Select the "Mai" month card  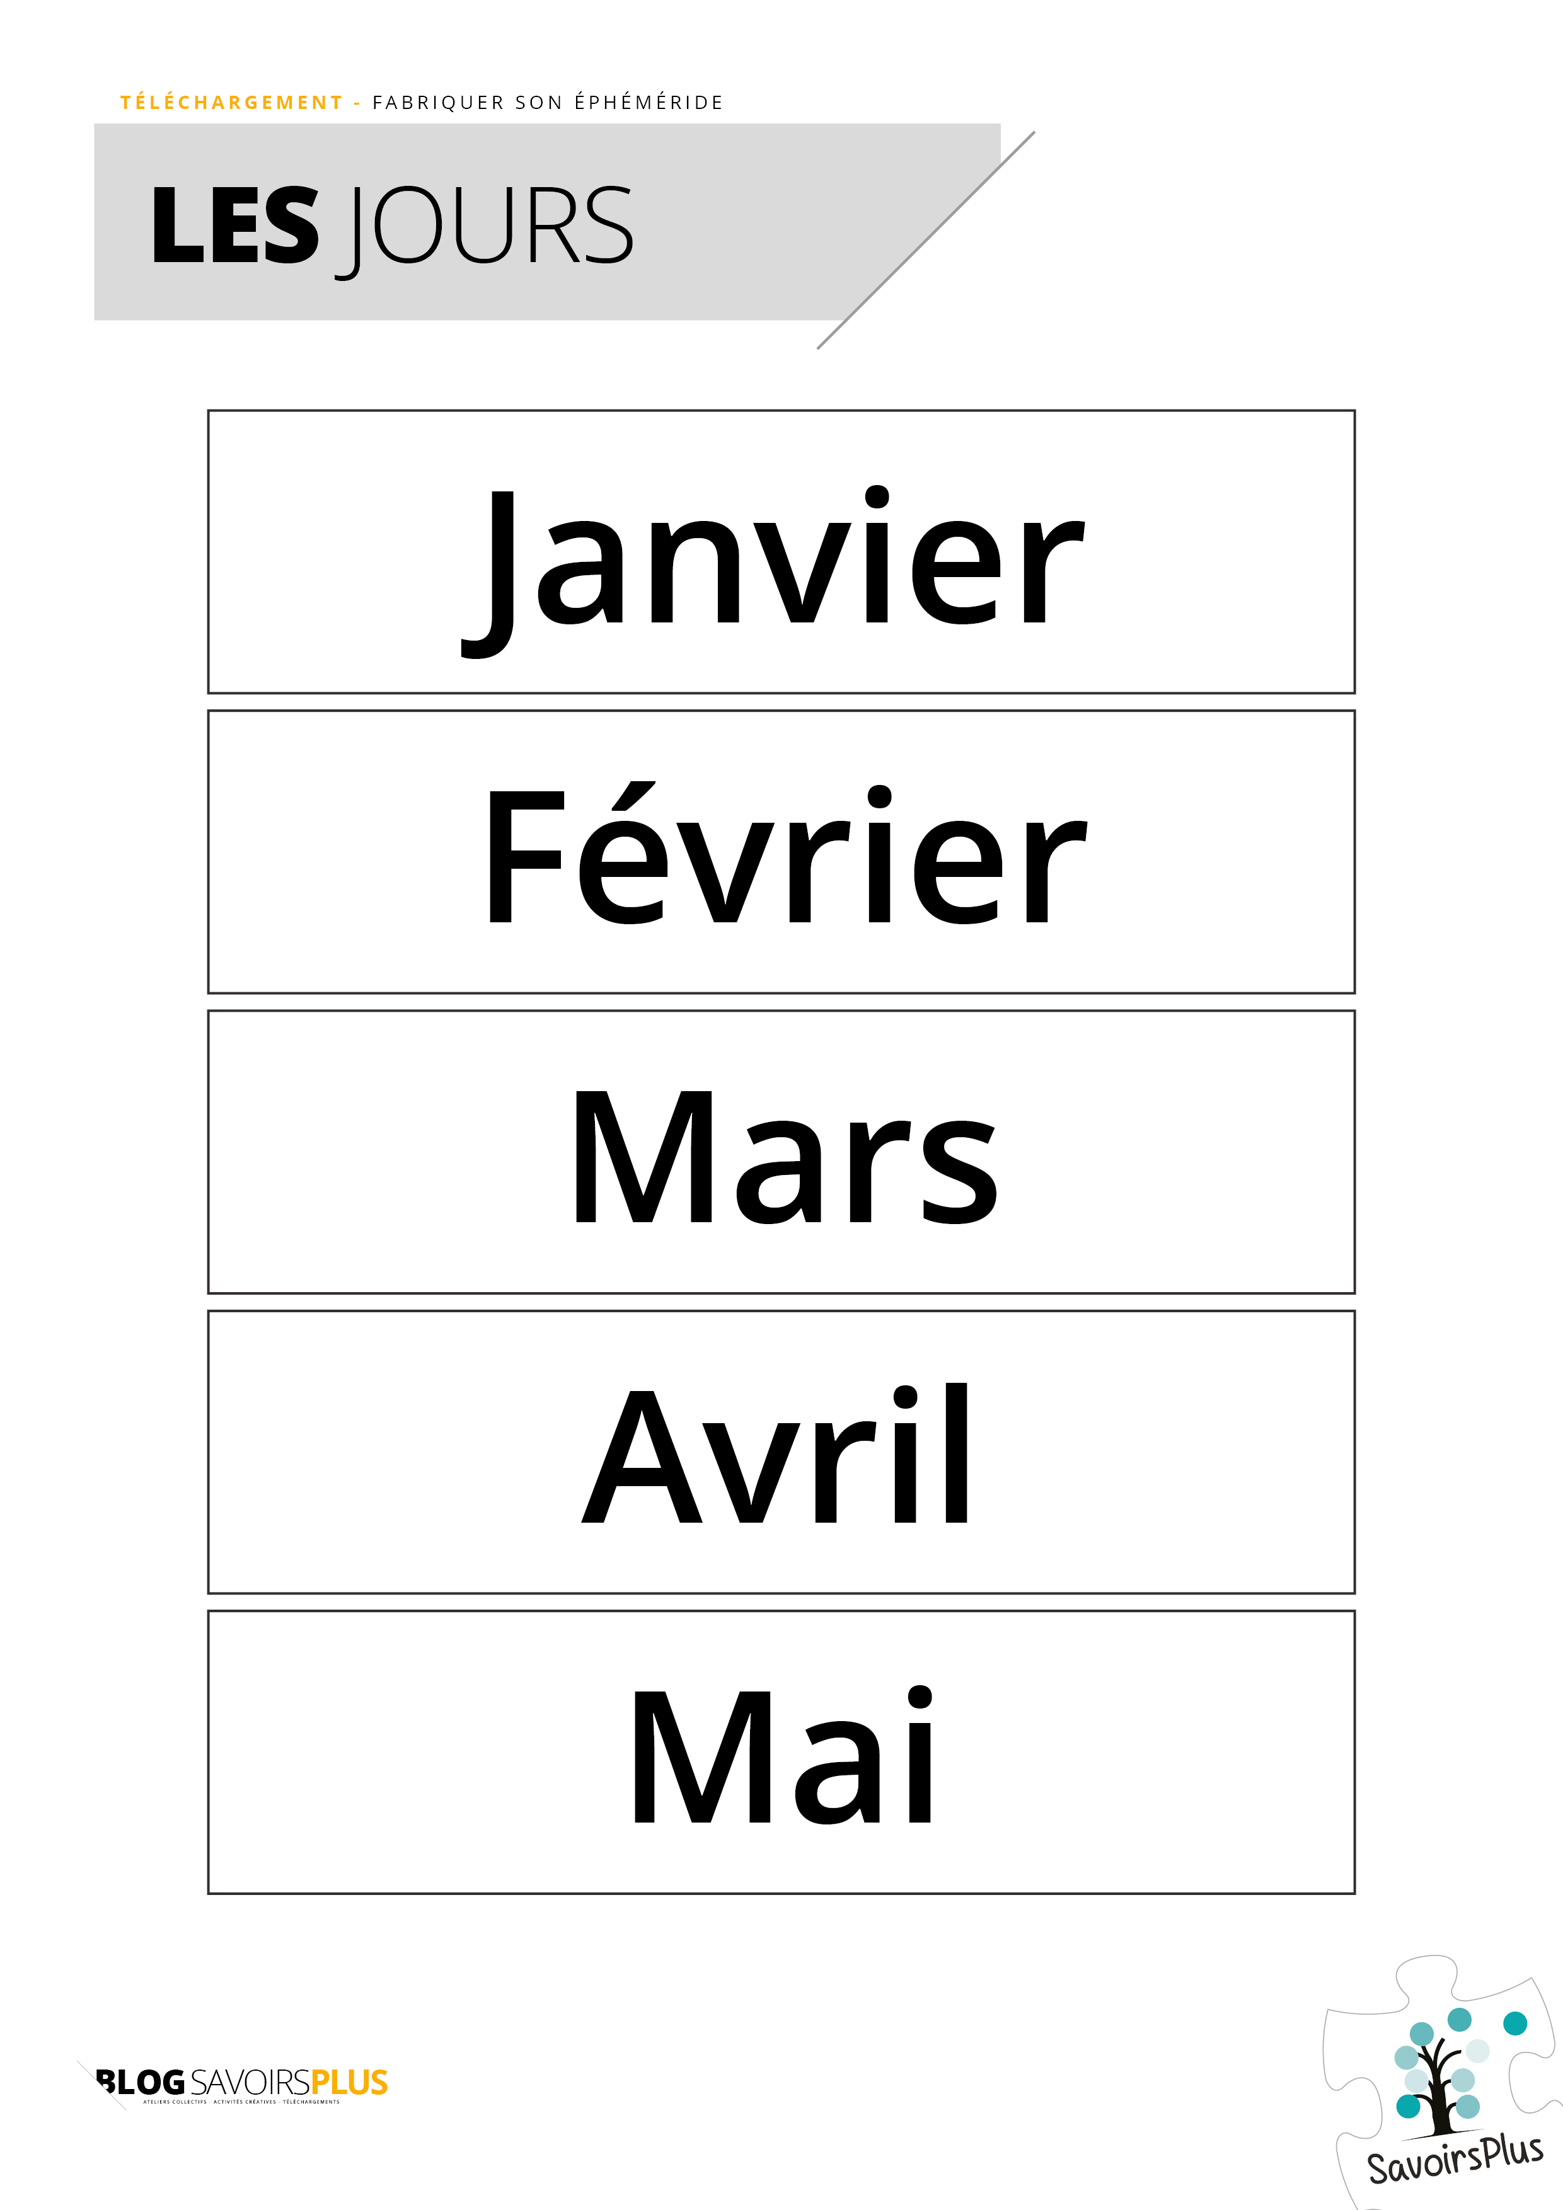(781, 1752)
